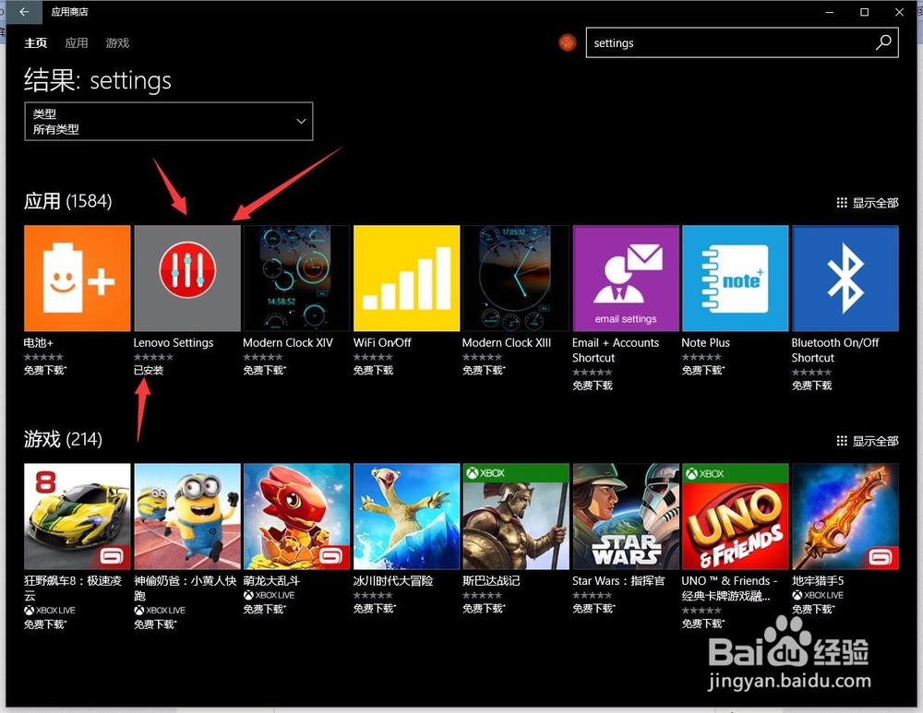Open the 地牢猎手5 game tile
The width and height of the screenshot is (923, 713).
pos(845,517)
